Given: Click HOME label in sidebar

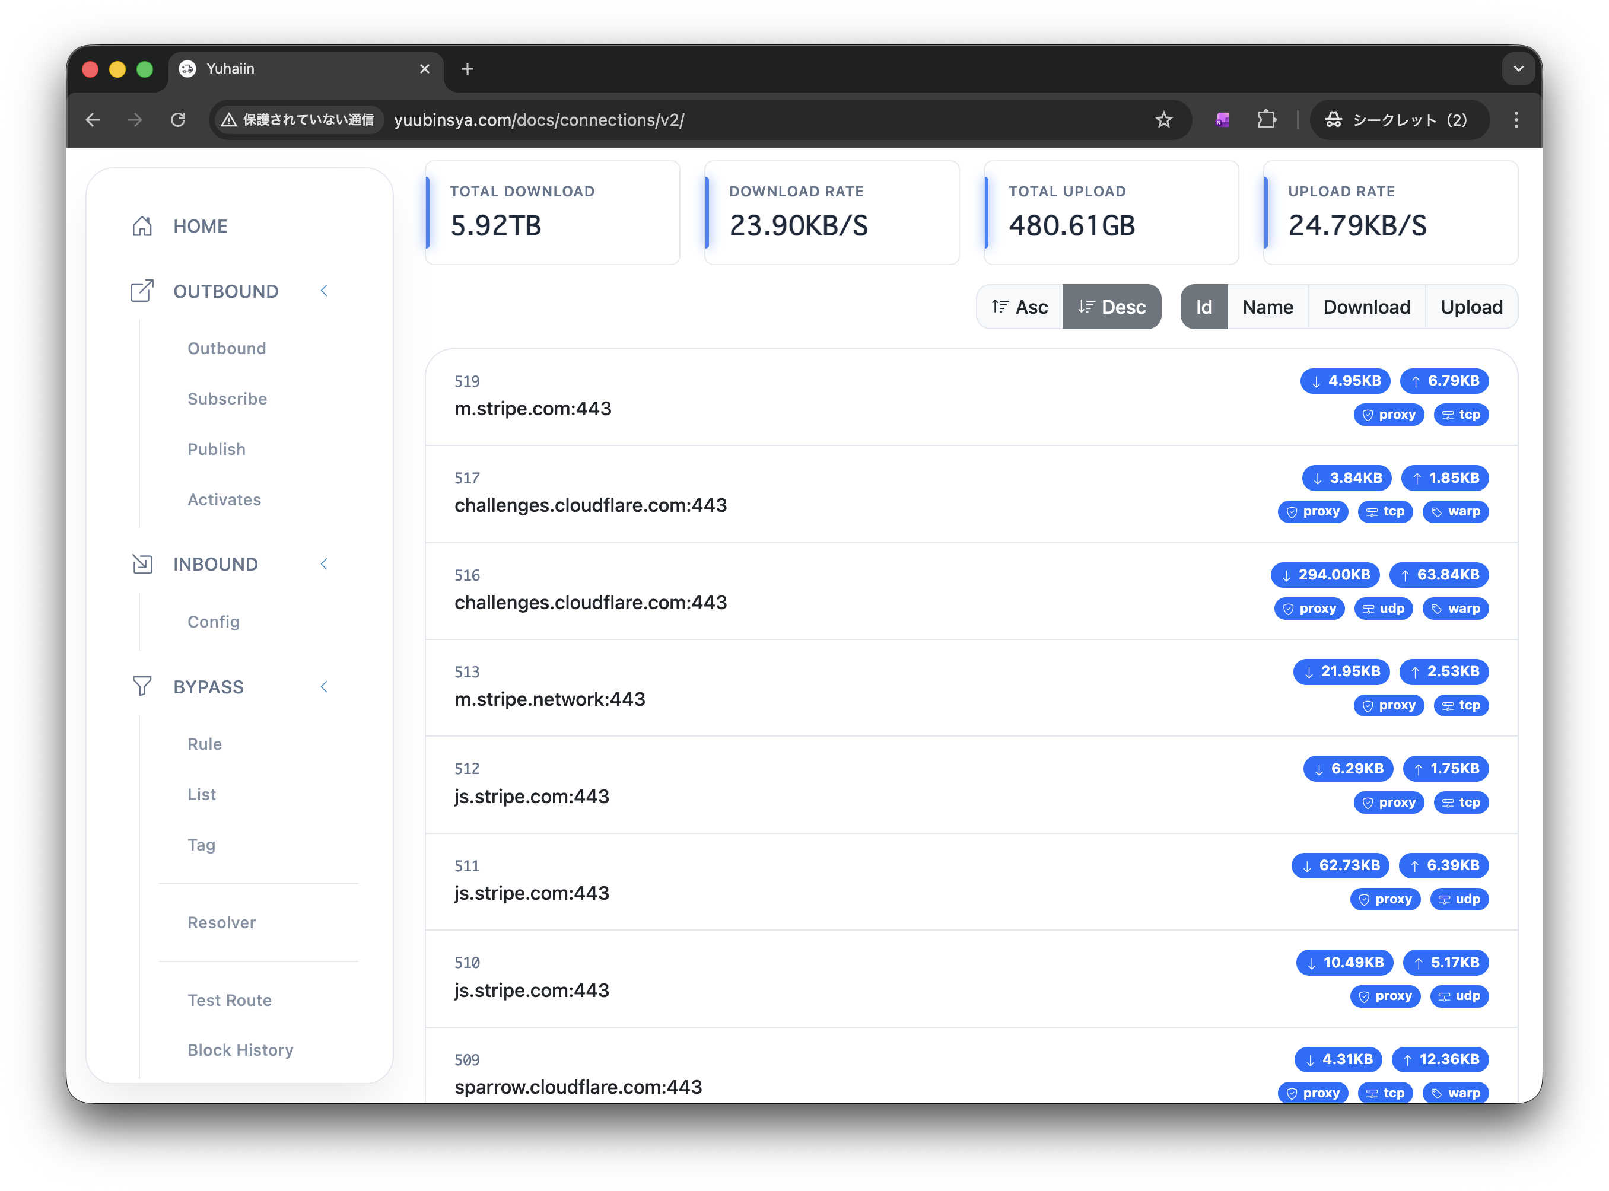Looking at the screenshot, I should pyautogui.click(x=200, y=227).
